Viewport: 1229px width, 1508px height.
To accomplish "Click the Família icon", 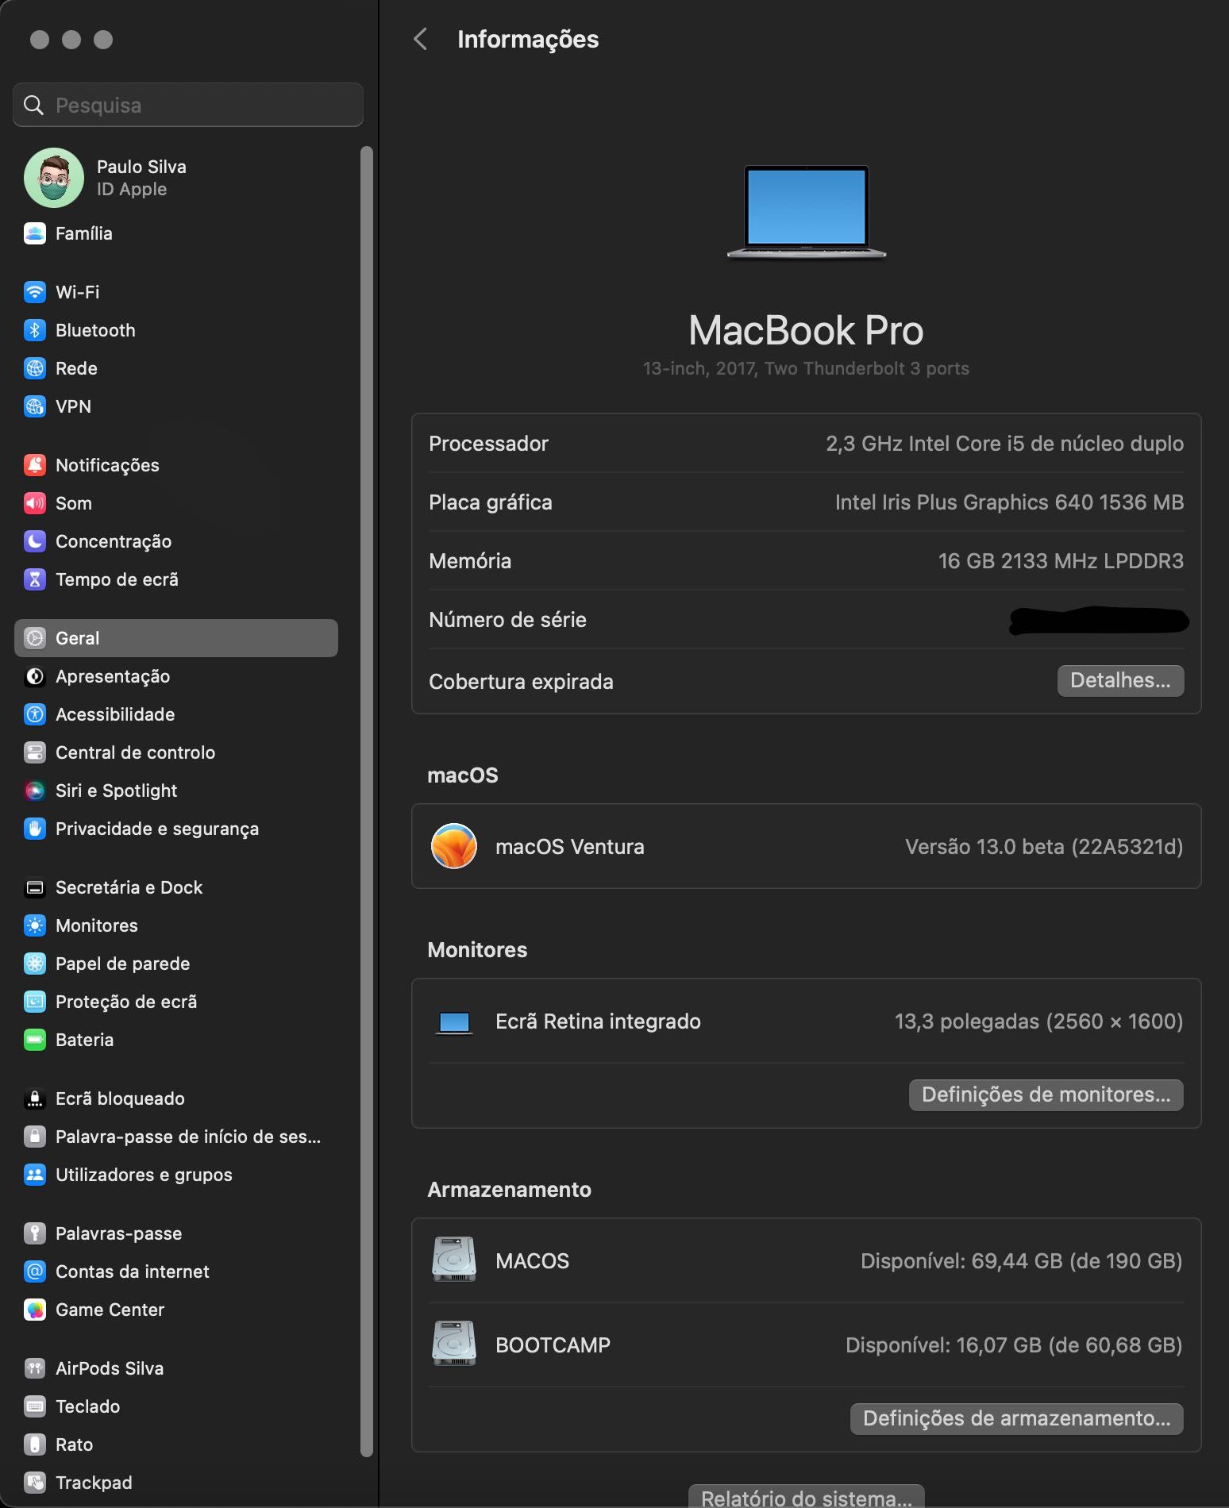I will tap(35, 233).
